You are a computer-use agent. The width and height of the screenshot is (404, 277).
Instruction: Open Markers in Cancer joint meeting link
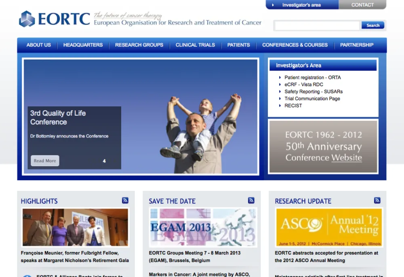[x=200, y=275]
